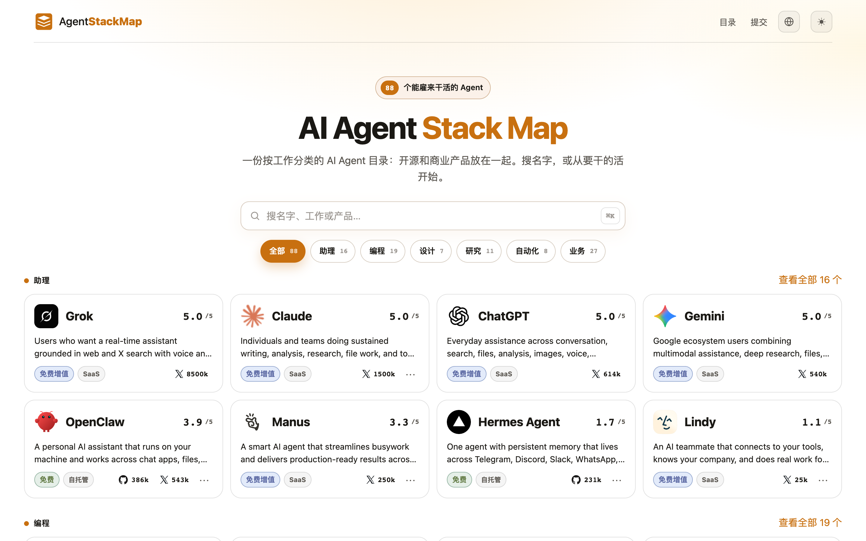Image resolution: width=866 pixels, height=541 pixels.
Task: Select the 设计 7 filter tab
Action: 431,251
